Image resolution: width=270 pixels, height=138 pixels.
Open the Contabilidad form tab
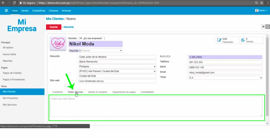point(147,92)
